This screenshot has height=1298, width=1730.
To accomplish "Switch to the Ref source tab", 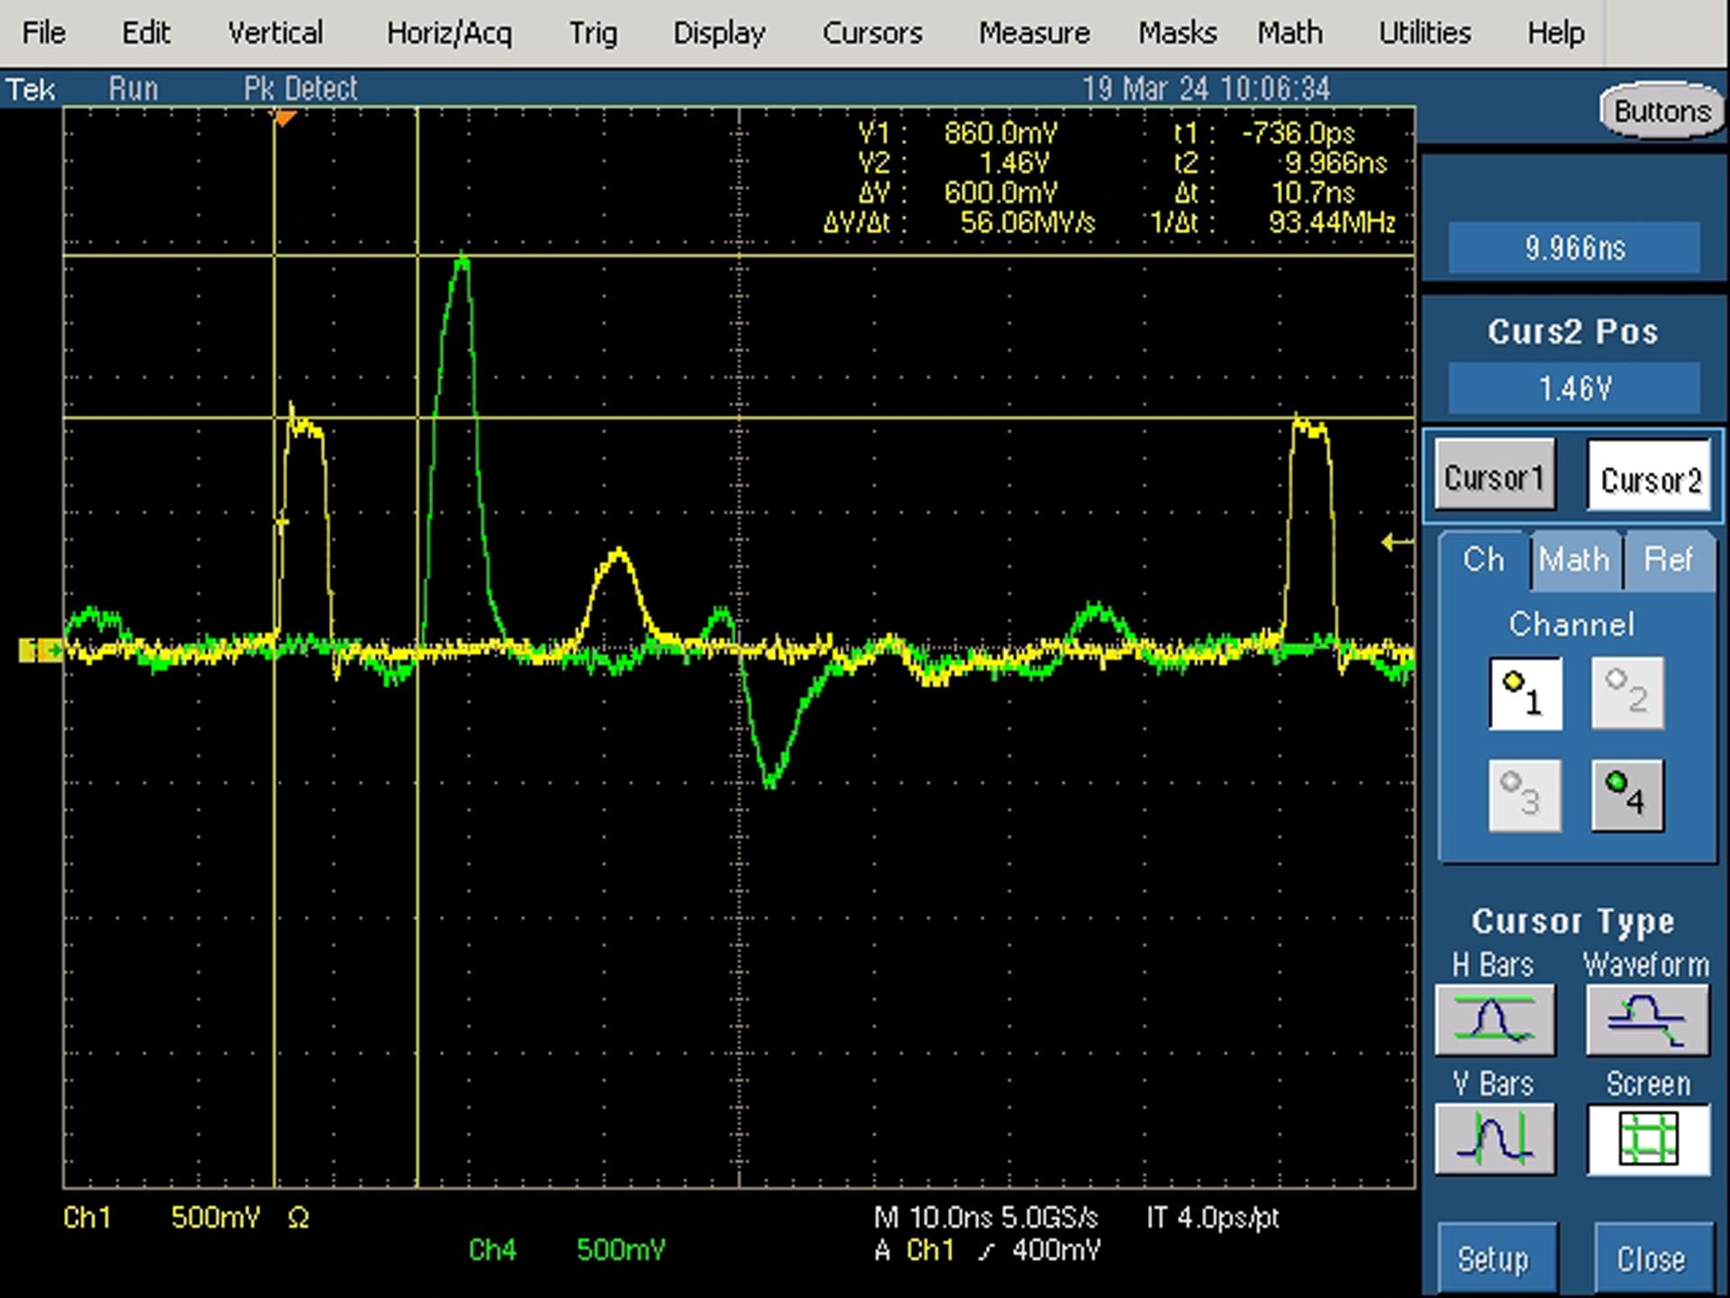I will [1669, 560].
